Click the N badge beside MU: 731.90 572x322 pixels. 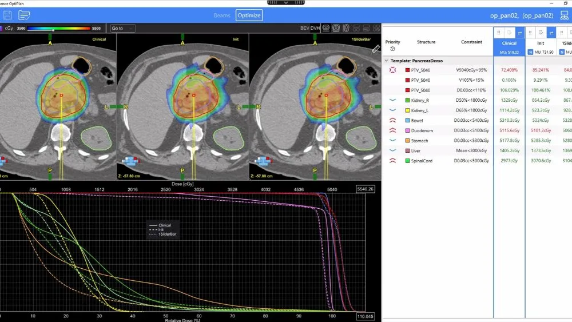point(530,52)
